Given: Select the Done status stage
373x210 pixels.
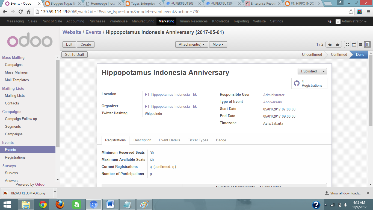Looking at the screenshot, I should [360, 55].
